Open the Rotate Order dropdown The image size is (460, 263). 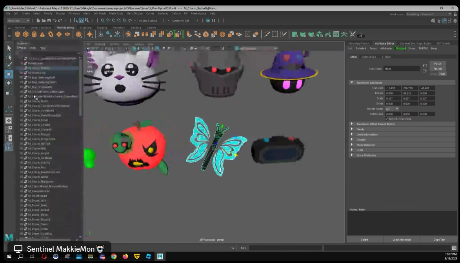392,109
